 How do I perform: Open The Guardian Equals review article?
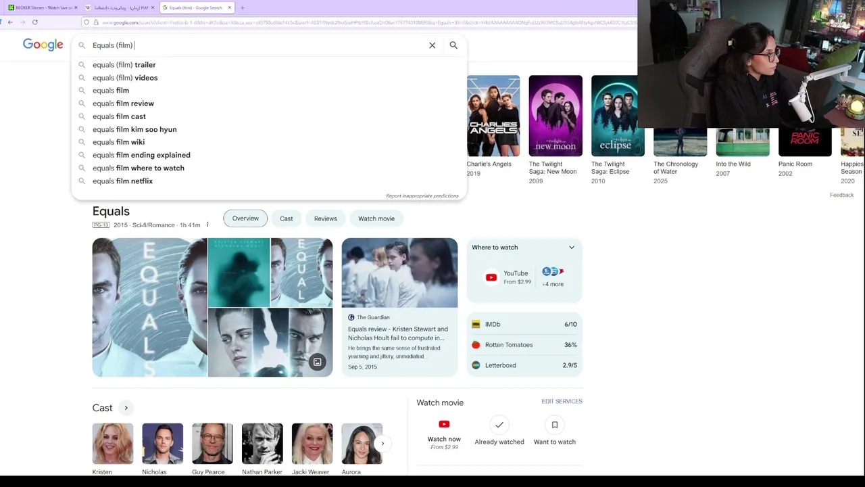[x=399, y=307]
